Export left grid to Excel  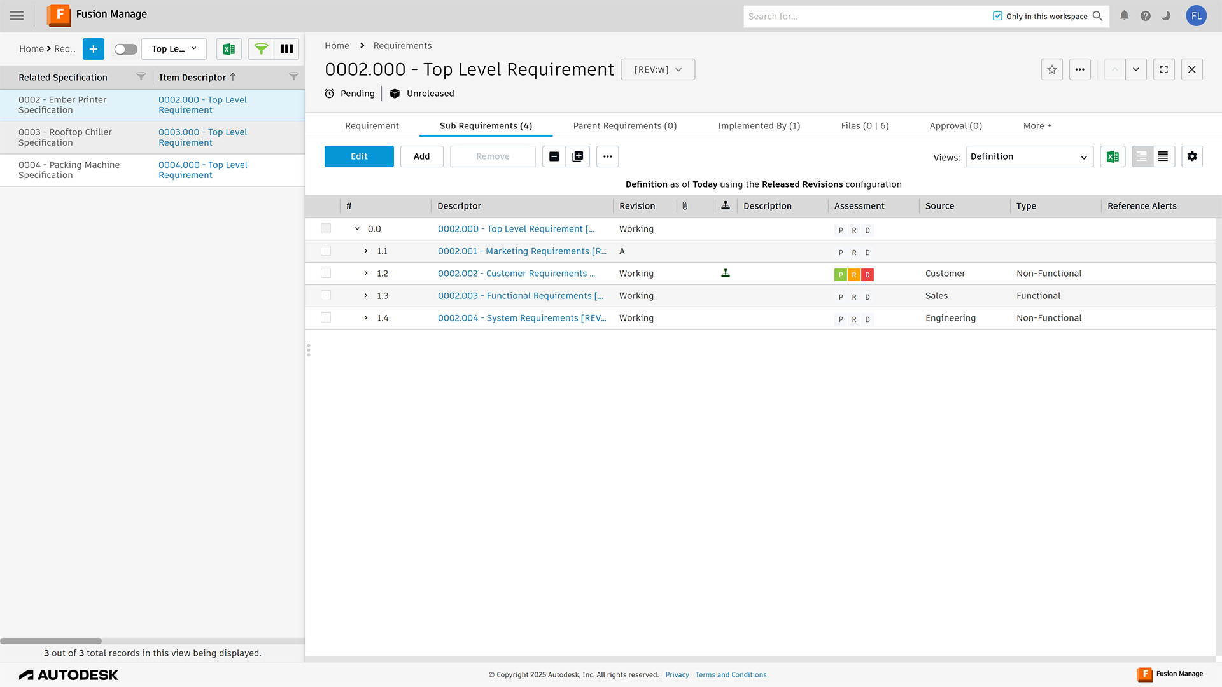pos(229,49)
